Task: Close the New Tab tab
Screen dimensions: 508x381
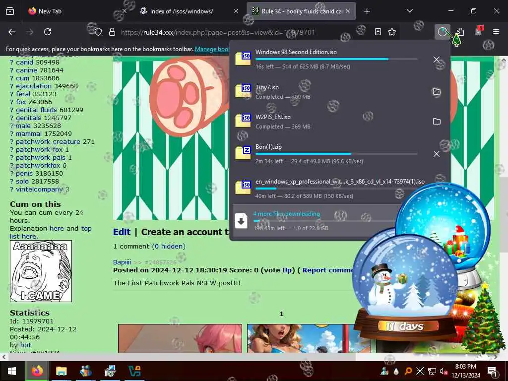Action: point(125,11)
